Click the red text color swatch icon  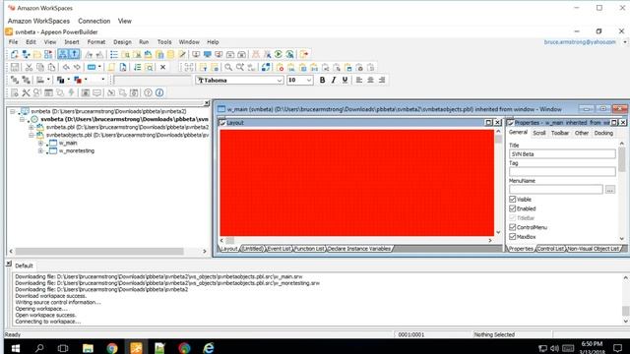(78, 81)
